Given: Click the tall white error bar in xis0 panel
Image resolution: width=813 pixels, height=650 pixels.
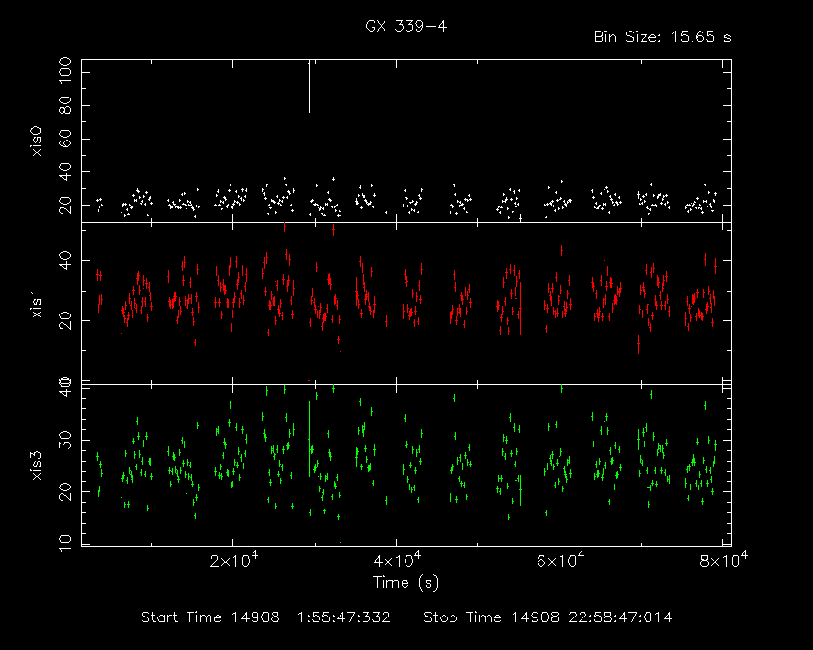Looking at the screenshot, I should 310,87.
